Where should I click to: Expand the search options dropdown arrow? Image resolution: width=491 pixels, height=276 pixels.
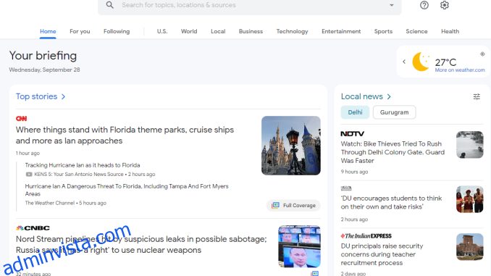[x=391, y=5]
